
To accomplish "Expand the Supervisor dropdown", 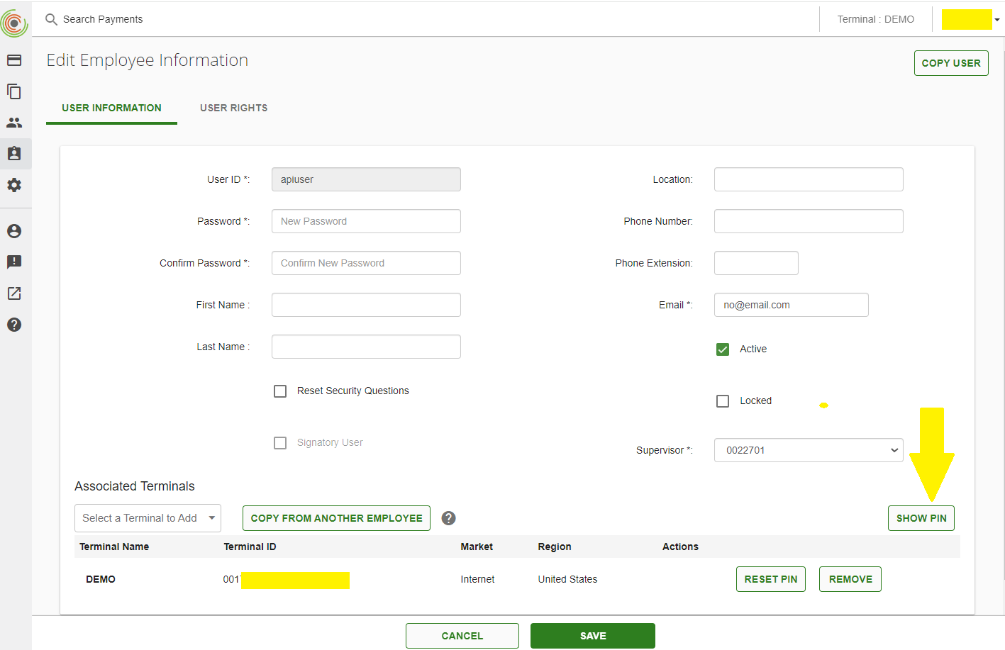I will tap(809, 450).
